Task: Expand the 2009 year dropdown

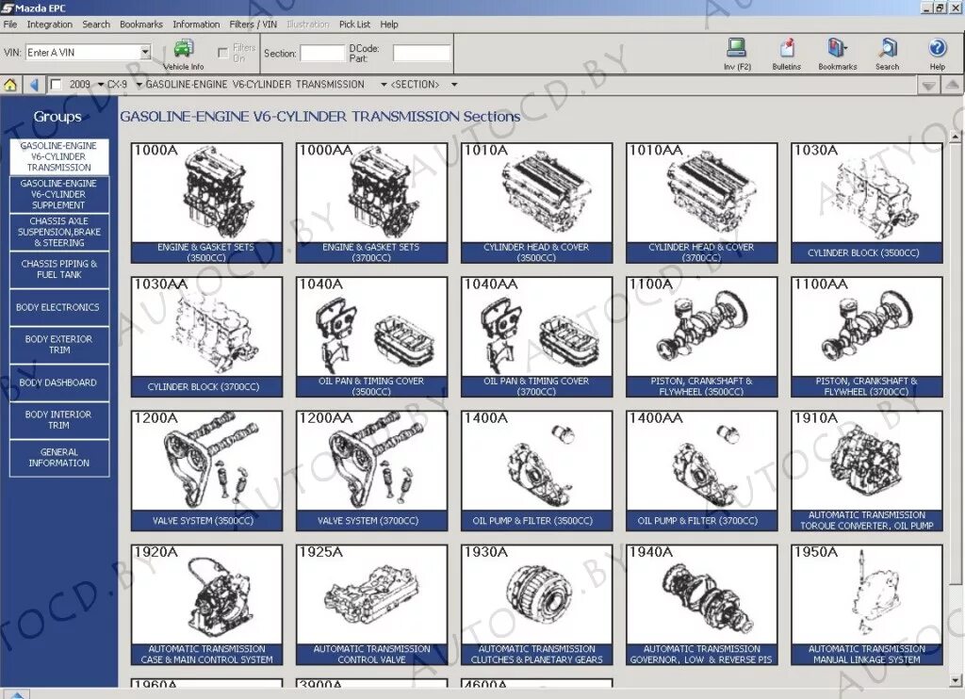Action: tap(100, 84)
